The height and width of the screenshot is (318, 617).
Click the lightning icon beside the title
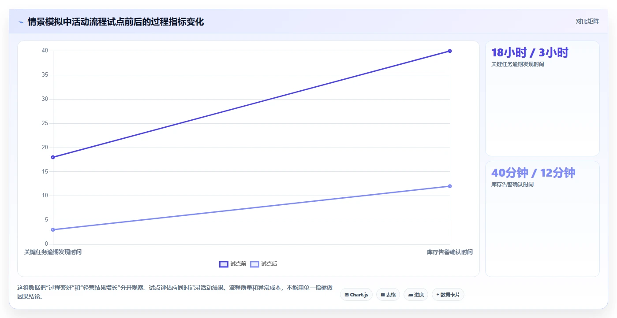pos(21,22)
